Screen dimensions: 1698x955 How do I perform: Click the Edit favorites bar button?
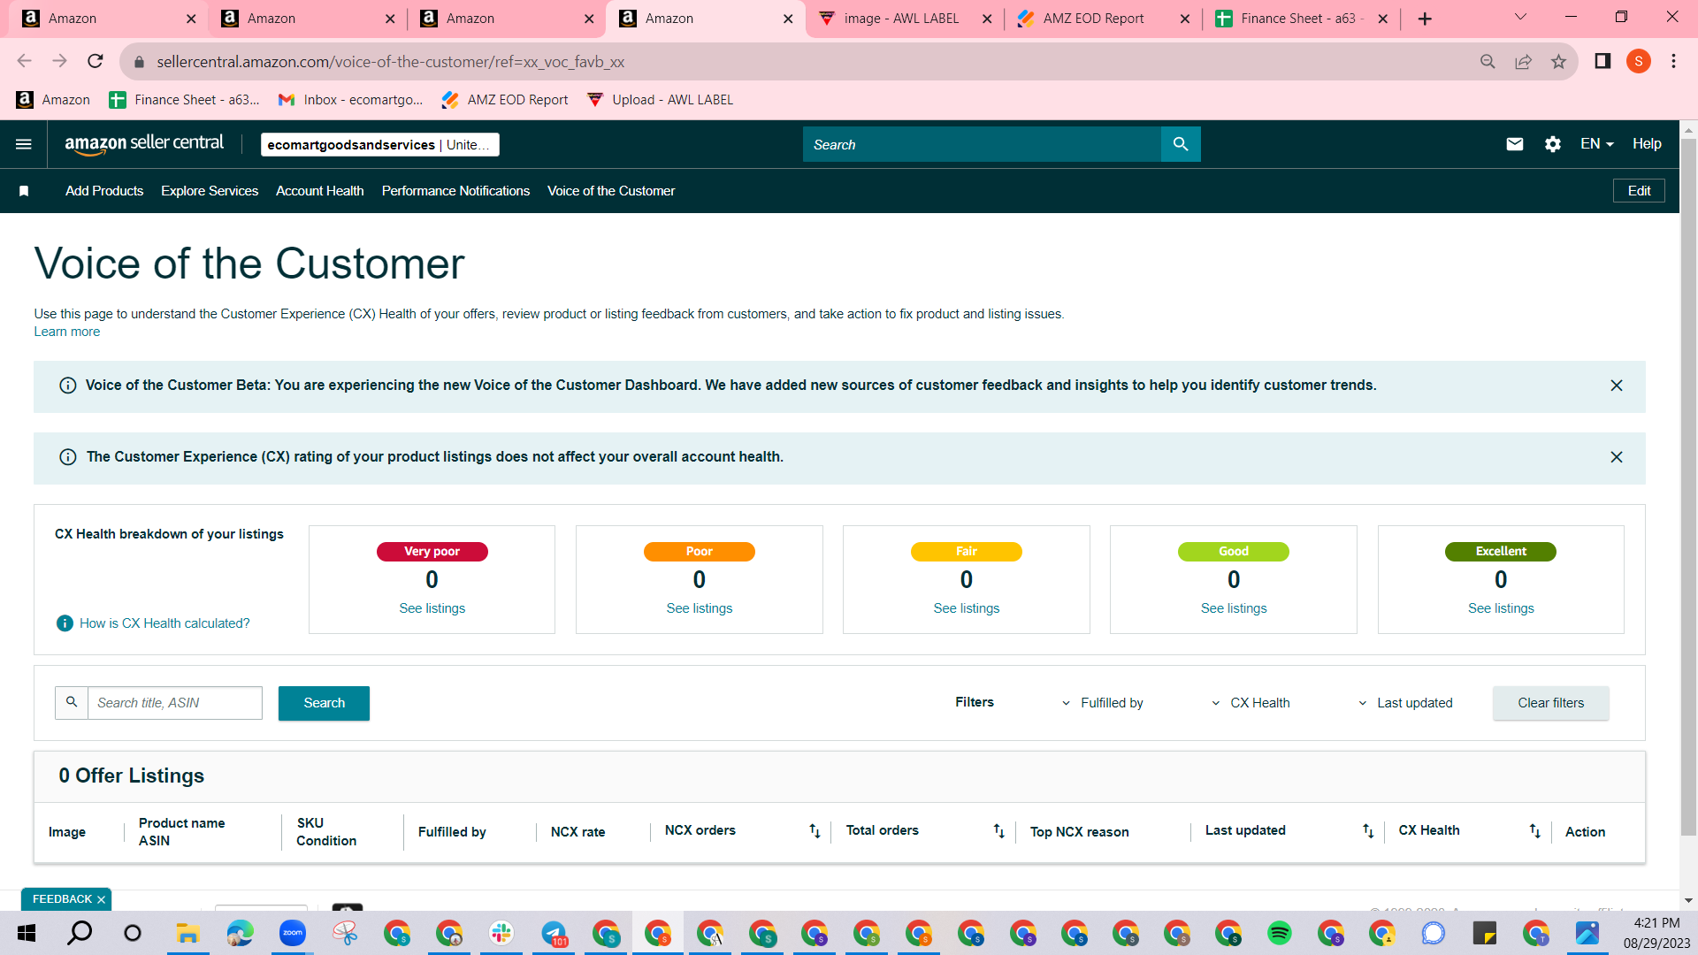[x=1639, y=191]
